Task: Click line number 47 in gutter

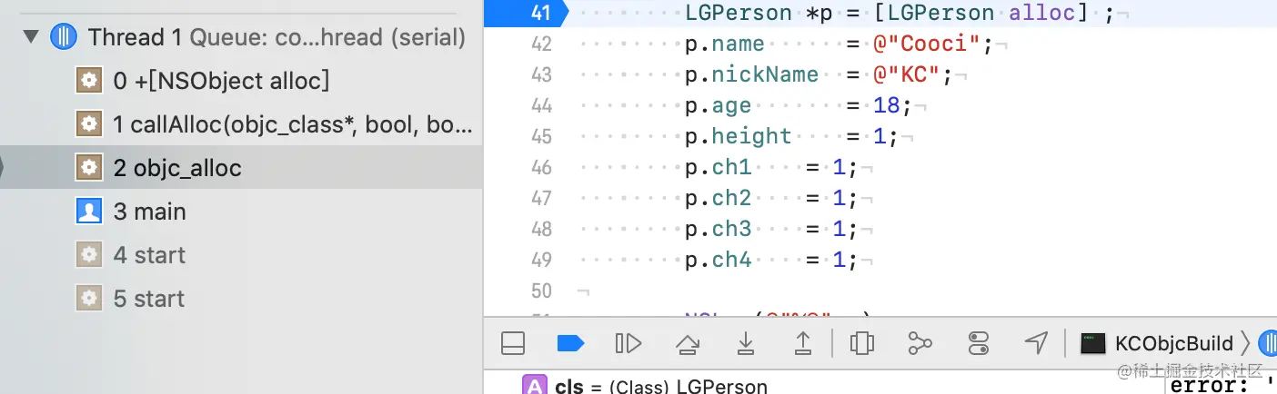Action: pyautogui.click(x=540, y=198)
